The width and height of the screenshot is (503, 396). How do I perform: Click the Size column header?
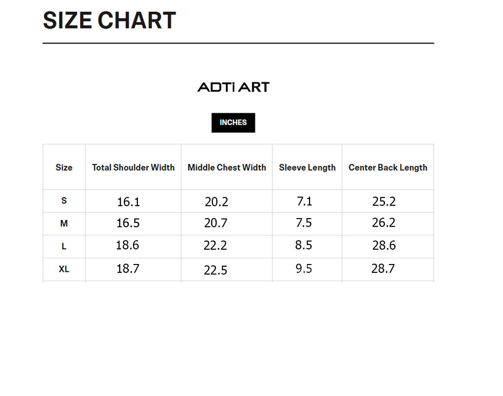click(x=64, y=167)
